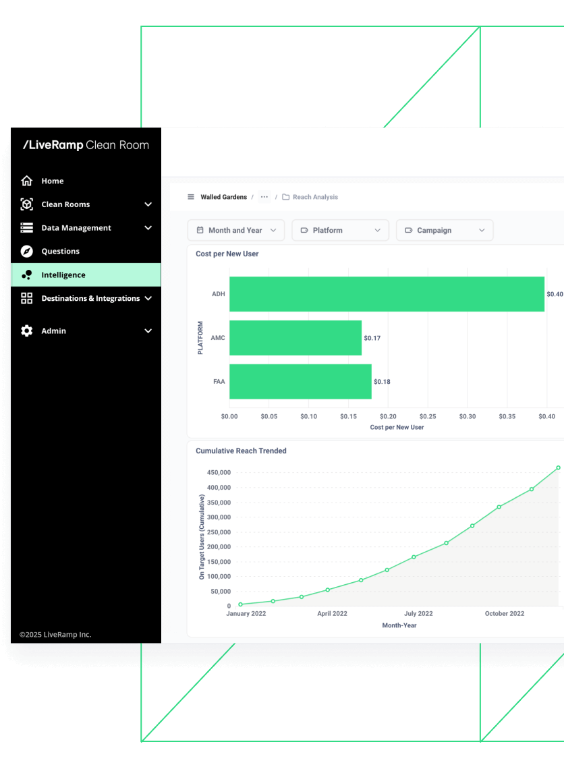Click the folder icon before Reach Analysis
The image size is (564, 769).
[x=285, y=197]
